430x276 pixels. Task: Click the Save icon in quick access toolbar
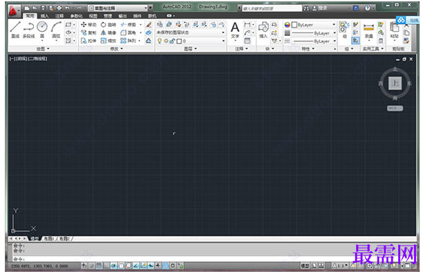(x=43, y=8)
